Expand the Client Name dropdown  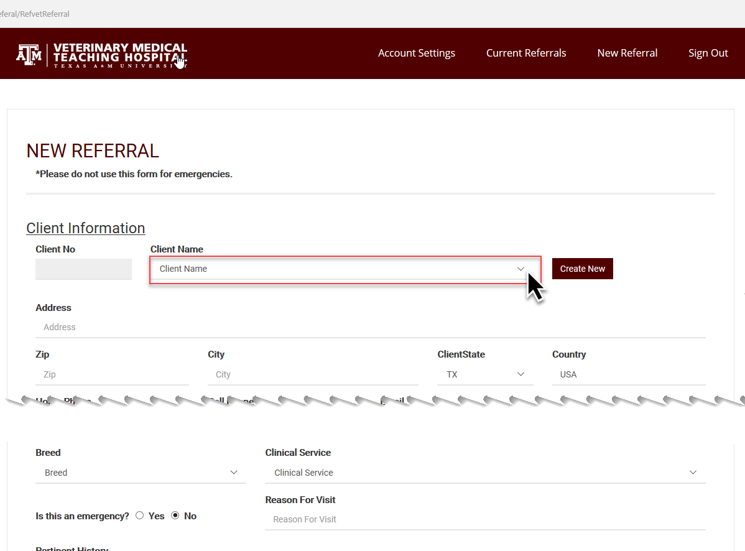coord(345,269)
